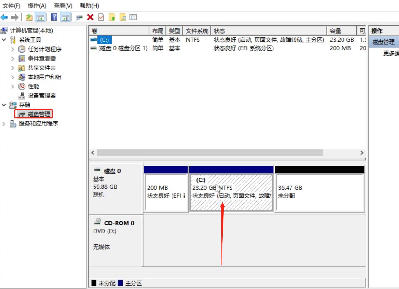Viewport: 399px width, 289px height.
Task: Click the properties checkmark page icon
Action: pyautogui.click(x=101, y=17)
